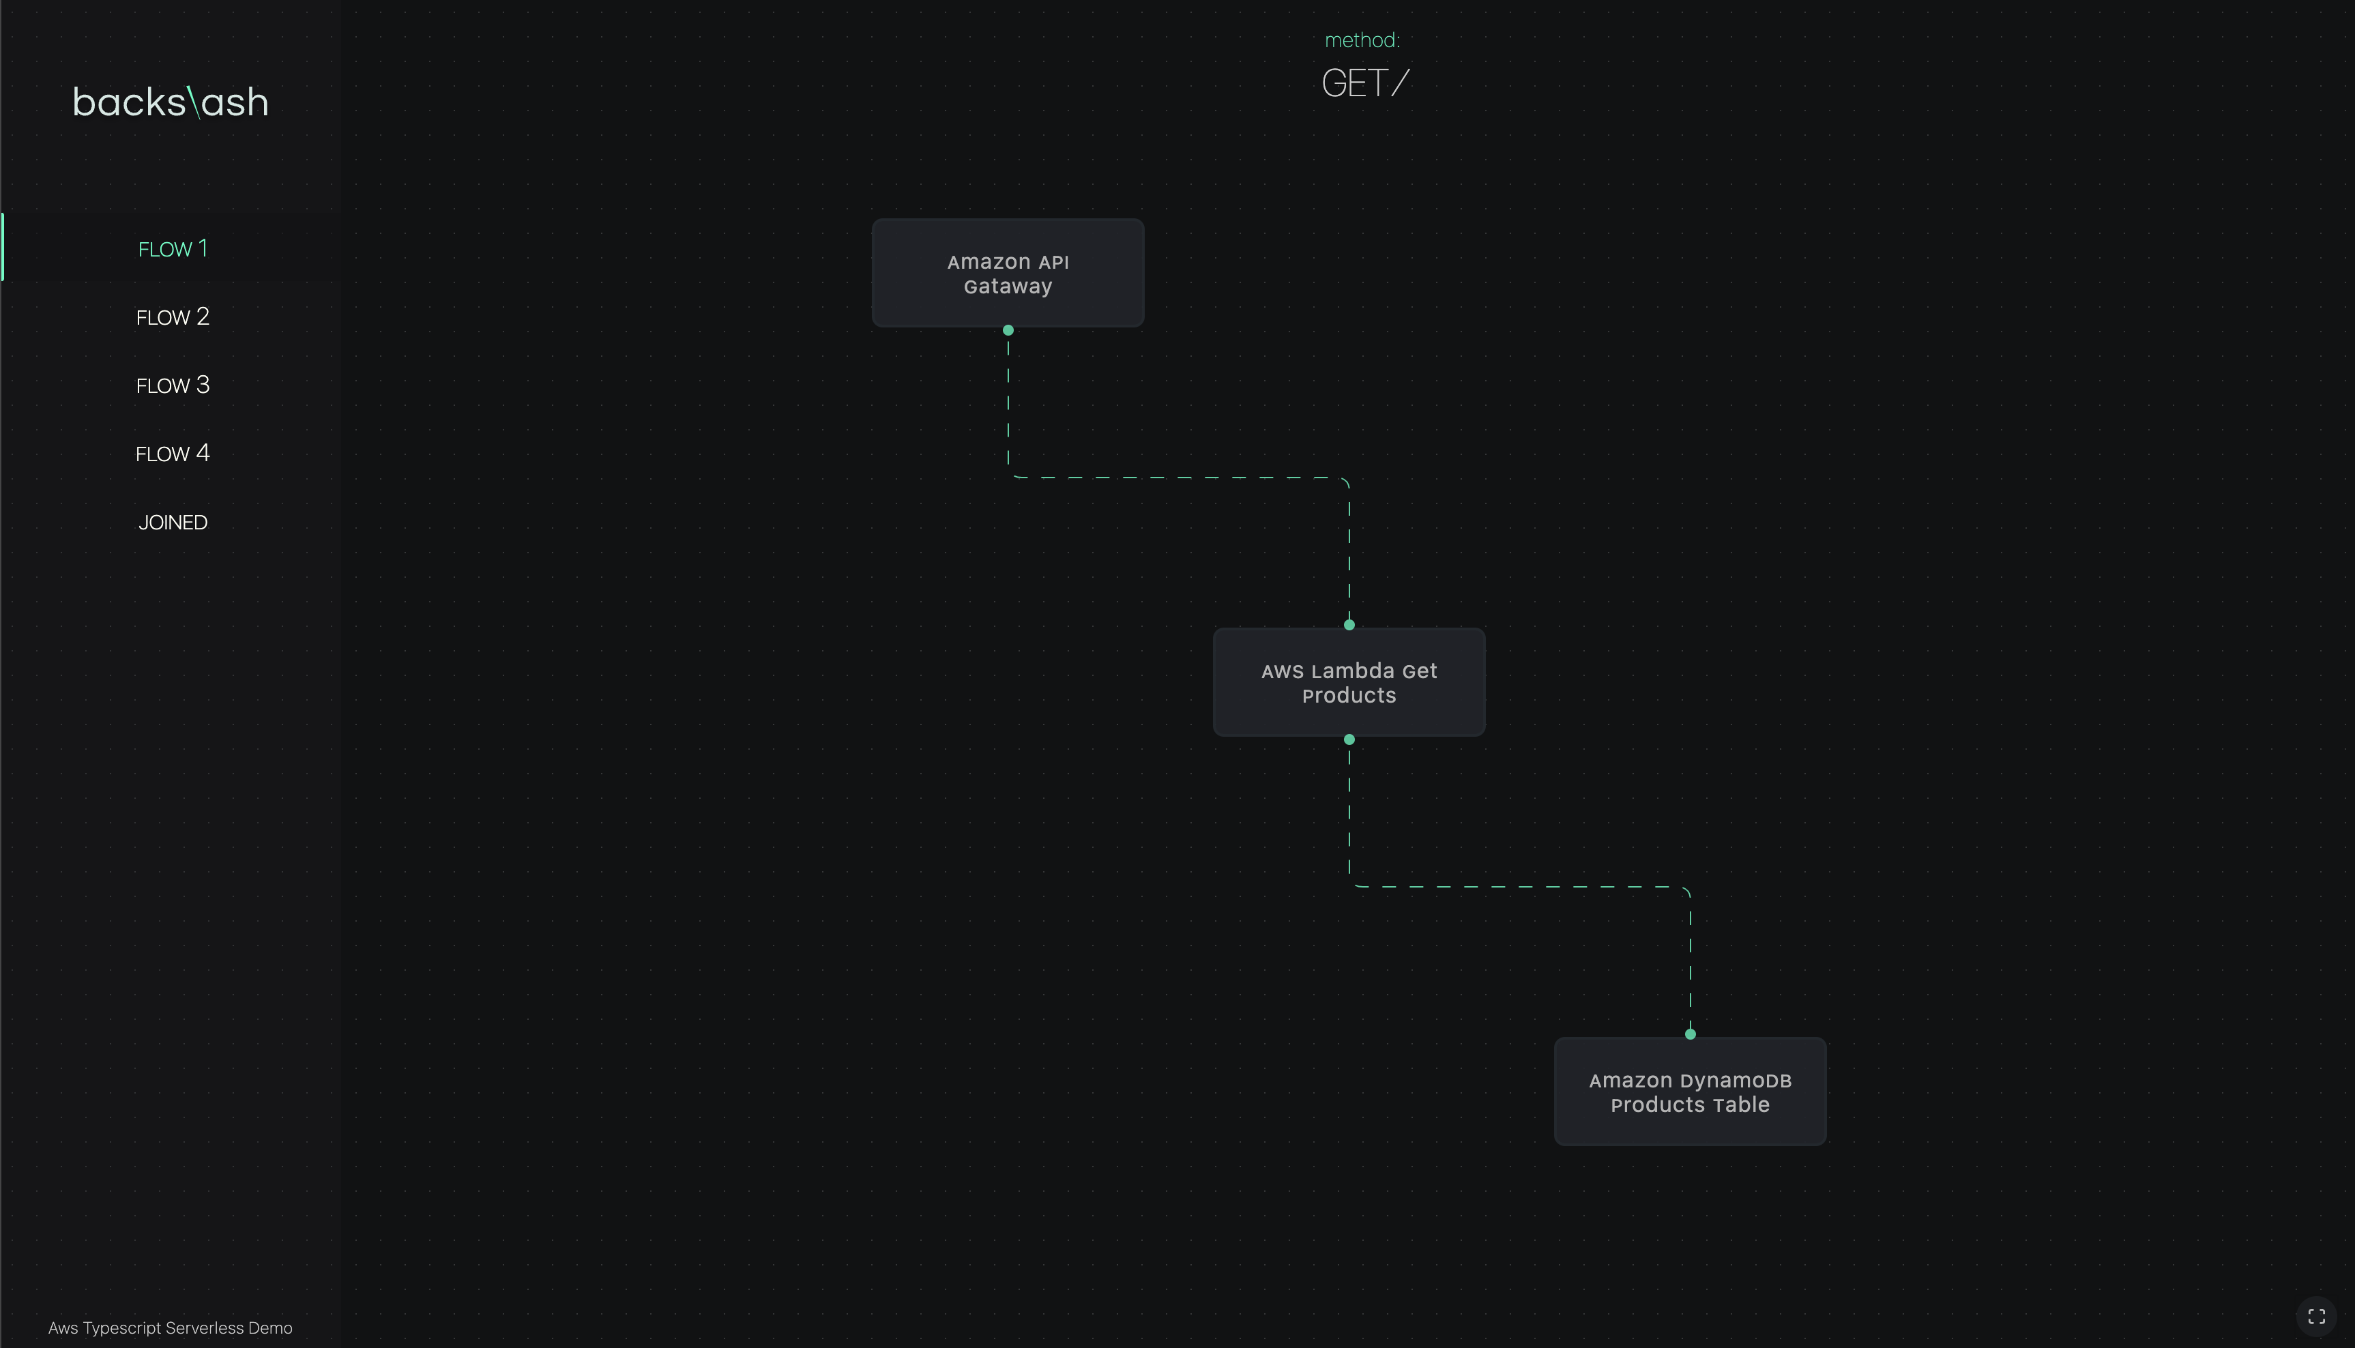Viewport: 2355px width, 1348px height.
Task: Click the fullscreen icon in bottom corner
Action: click(2316, 1317)
